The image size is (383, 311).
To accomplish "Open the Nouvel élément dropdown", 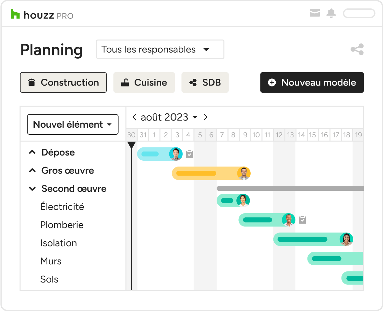I will (x=73, y=124).
